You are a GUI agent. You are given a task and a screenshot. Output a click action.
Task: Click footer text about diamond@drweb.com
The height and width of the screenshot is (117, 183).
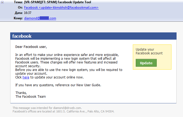click(47, 108)
